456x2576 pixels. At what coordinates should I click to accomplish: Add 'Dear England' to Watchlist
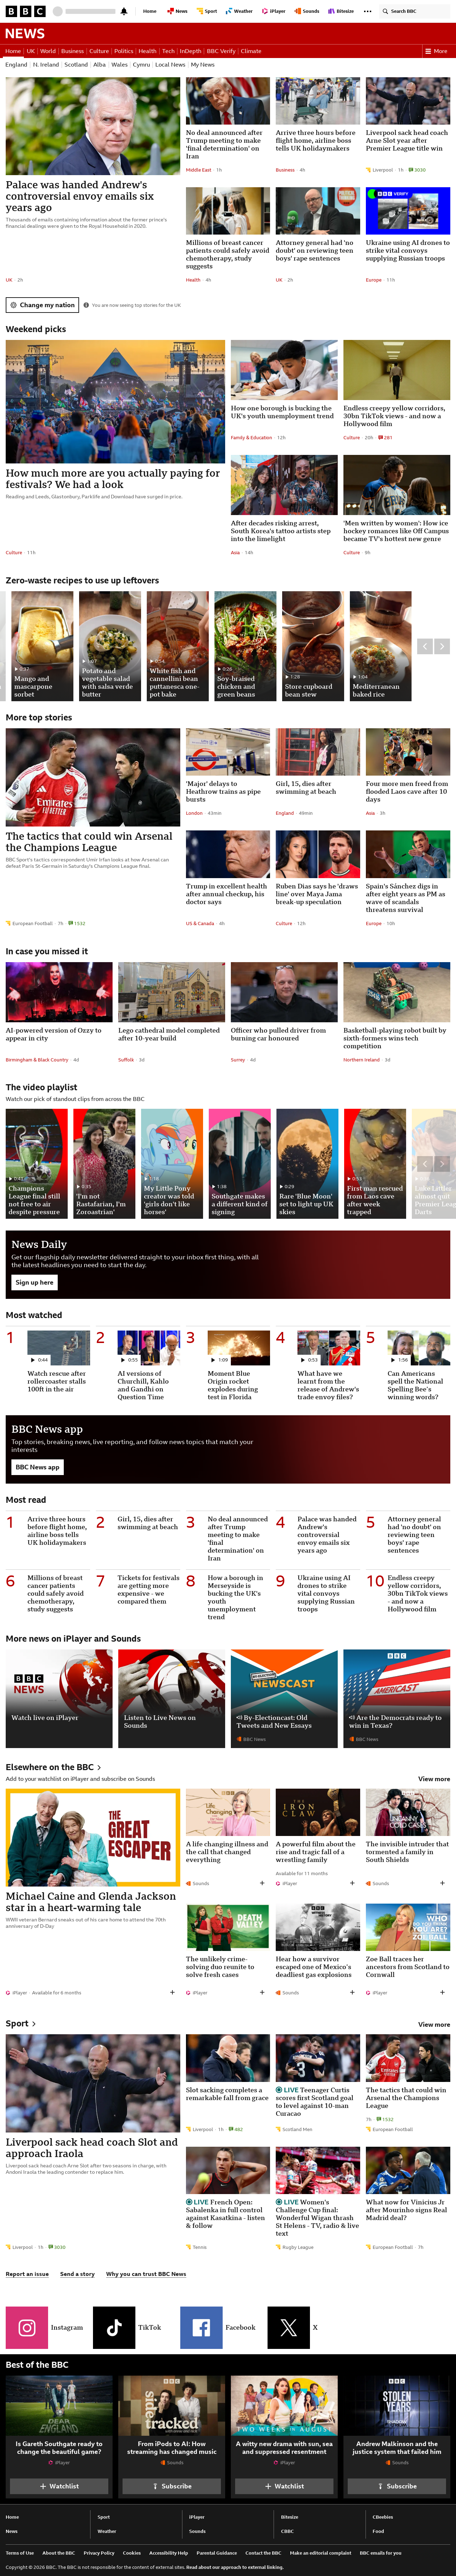point(59,2486)
